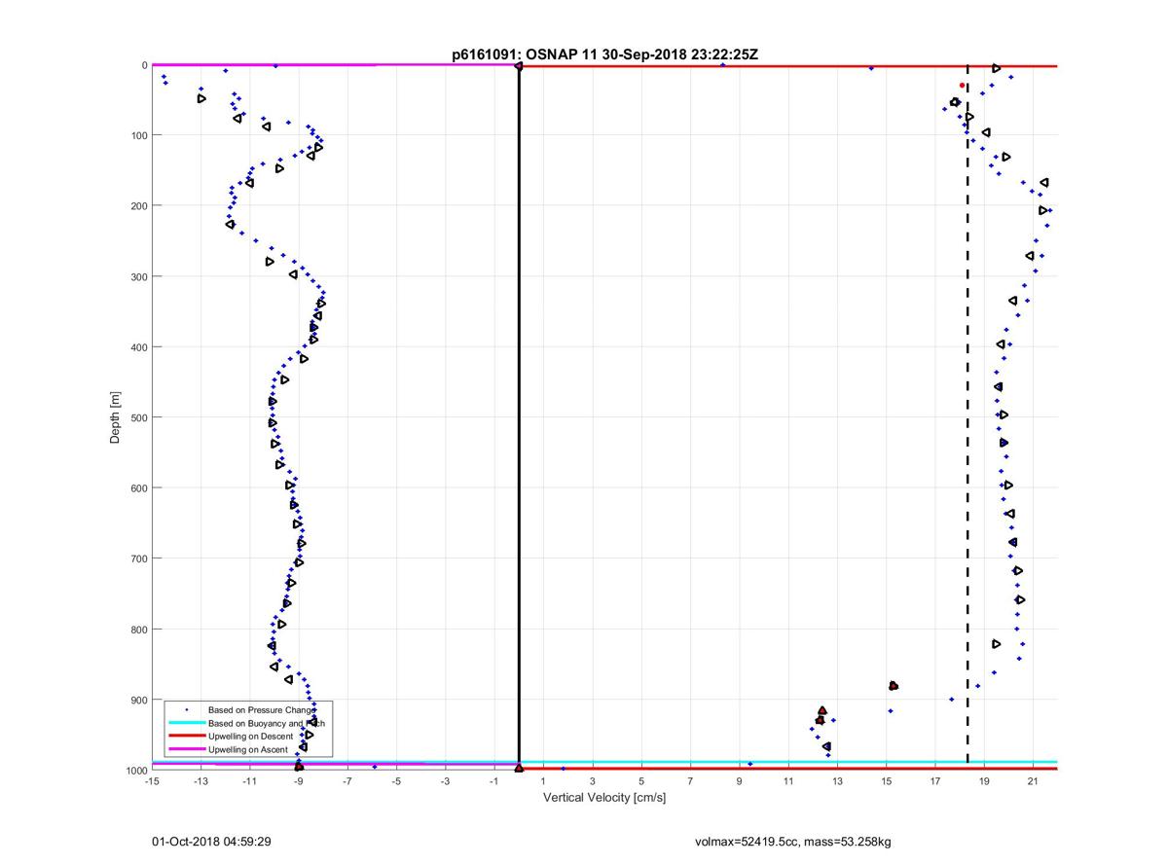Click y-axis depth tick label '900'
The width and height of the screenshot is (1168, 865).
137,700
